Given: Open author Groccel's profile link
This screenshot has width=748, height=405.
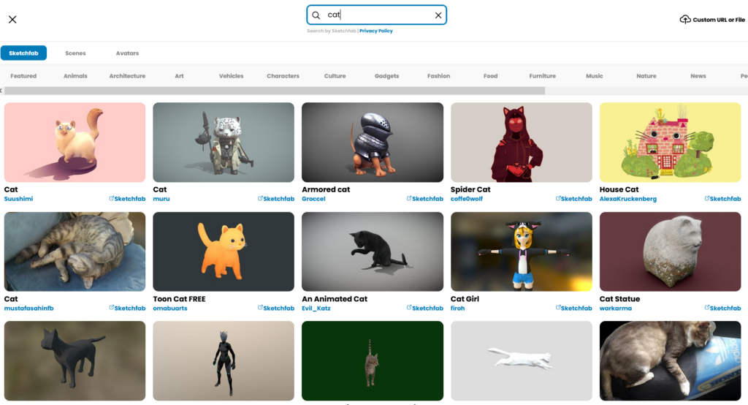Looking at the screenshot, I should [313, 199].
